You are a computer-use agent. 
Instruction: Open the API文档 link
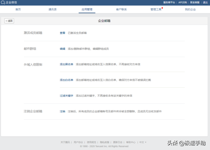pos(183,2)
